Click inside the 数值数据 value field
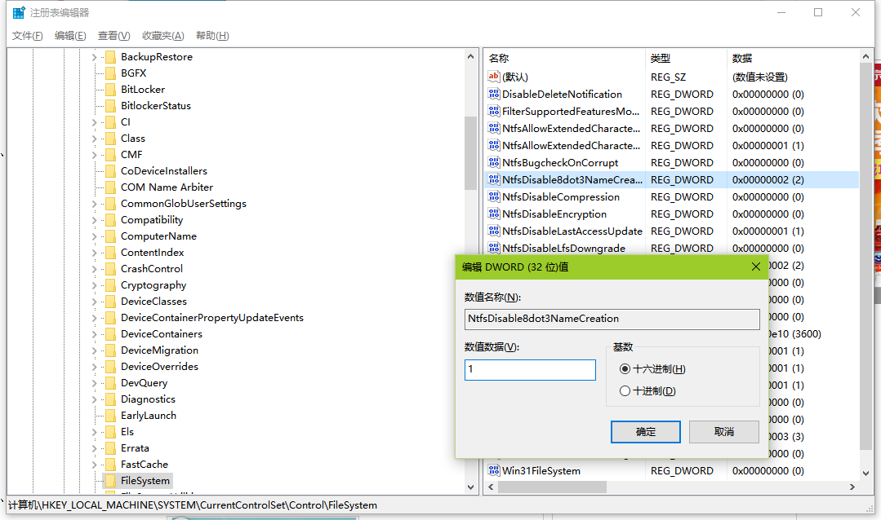The width and height of the screenshot is (881, 520). 530,369
